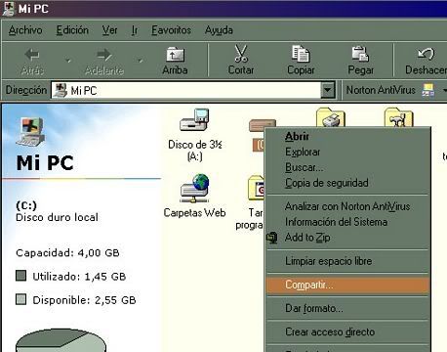Choose Información del Sistema
The height and width of the screenshot is (352, 447).
coord(347,222)
